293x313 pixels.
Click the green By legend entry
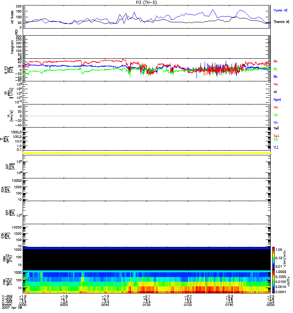click(276, 69)
